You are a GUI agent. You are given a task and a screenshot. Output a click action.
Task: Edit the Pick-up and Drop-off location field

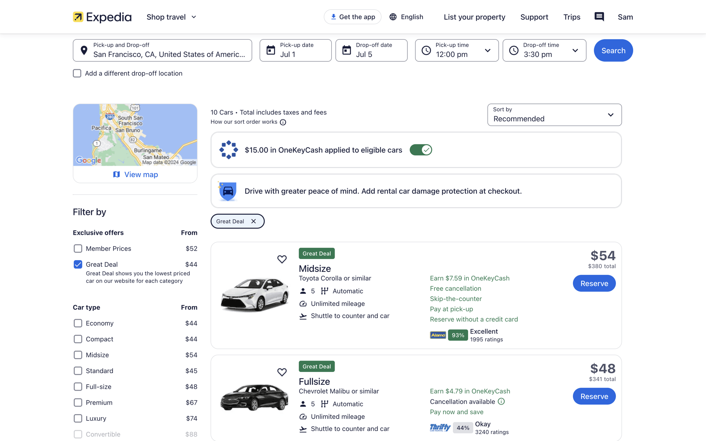tap(162, 50)
